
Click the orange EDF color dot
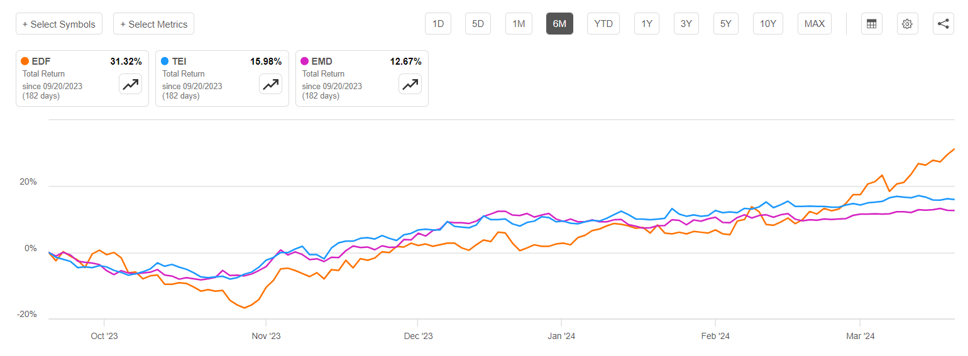click(25, 62)
